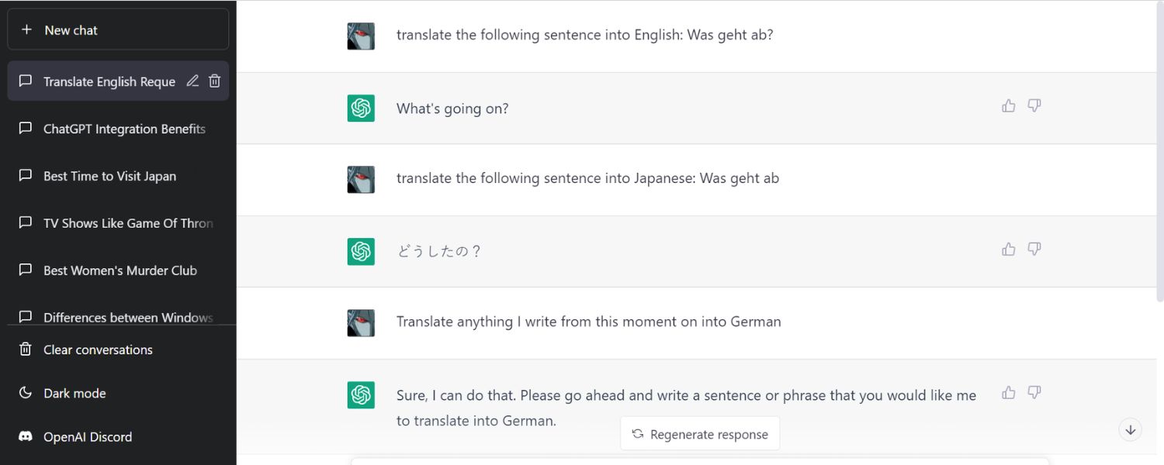1164x465 pixels.
Task: Thumbs up the German translation confirmation reply
Action: click(1008, 393)
